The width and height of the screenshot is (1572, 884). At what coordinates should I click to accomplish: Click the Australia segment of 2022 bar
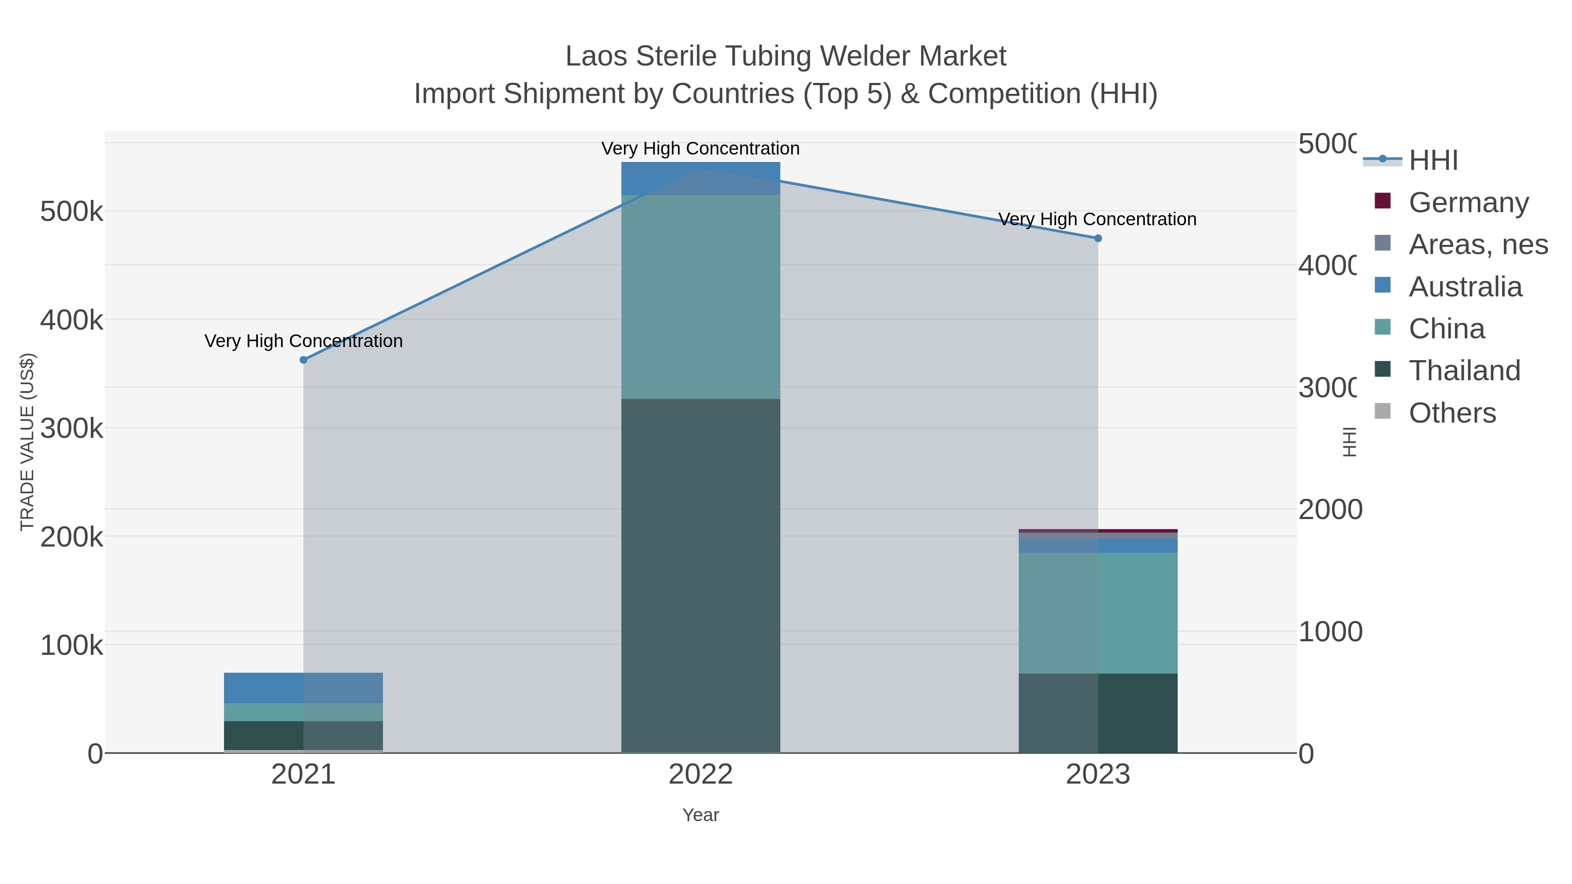pyautogui.click(x=700, y=179)
